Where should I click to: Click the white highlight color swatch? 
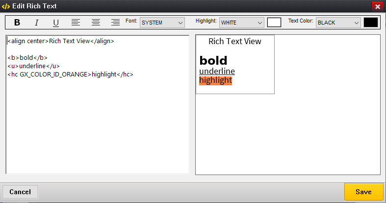[274, 23]
